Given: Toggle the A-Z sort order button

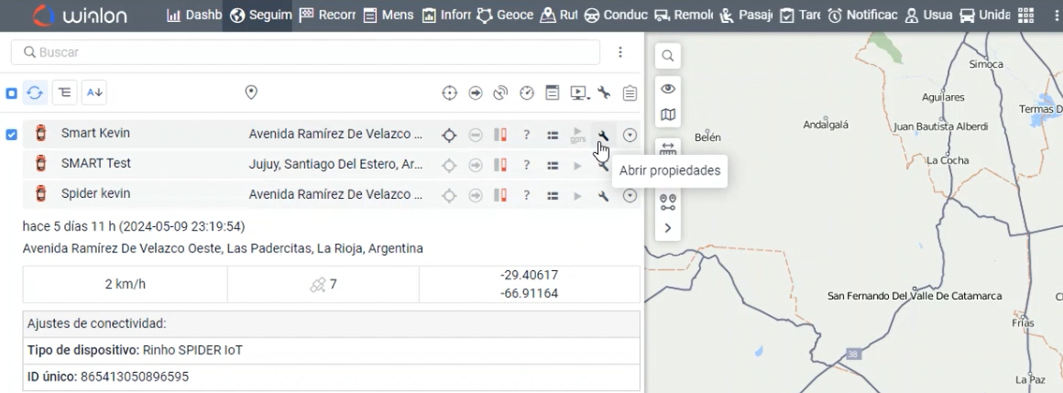Looking at the screenshot, I should (94, 93).
